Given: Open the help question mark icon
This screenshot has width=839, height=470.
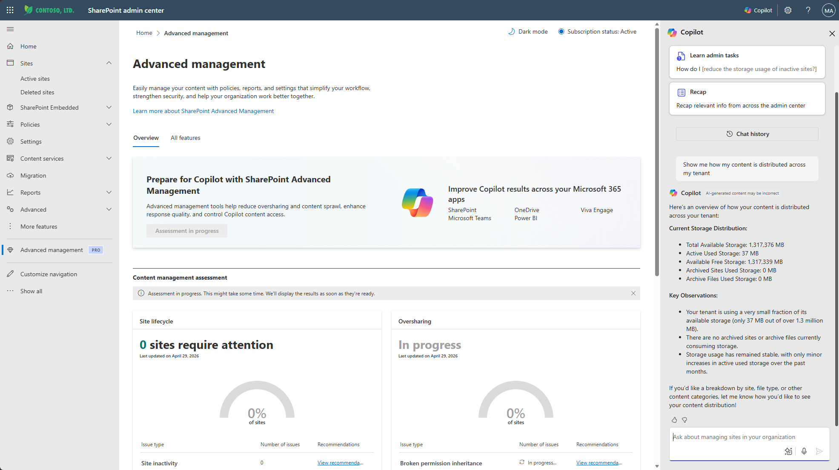Looking at the screenshot, I should (x=808, y=10).
